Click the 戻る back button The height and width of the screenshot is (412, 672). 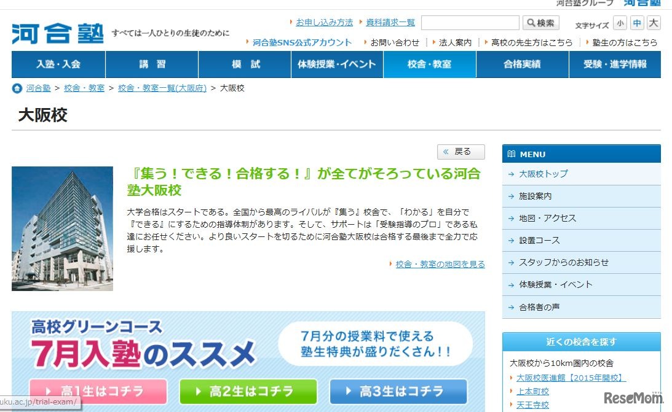coord(461,152)
